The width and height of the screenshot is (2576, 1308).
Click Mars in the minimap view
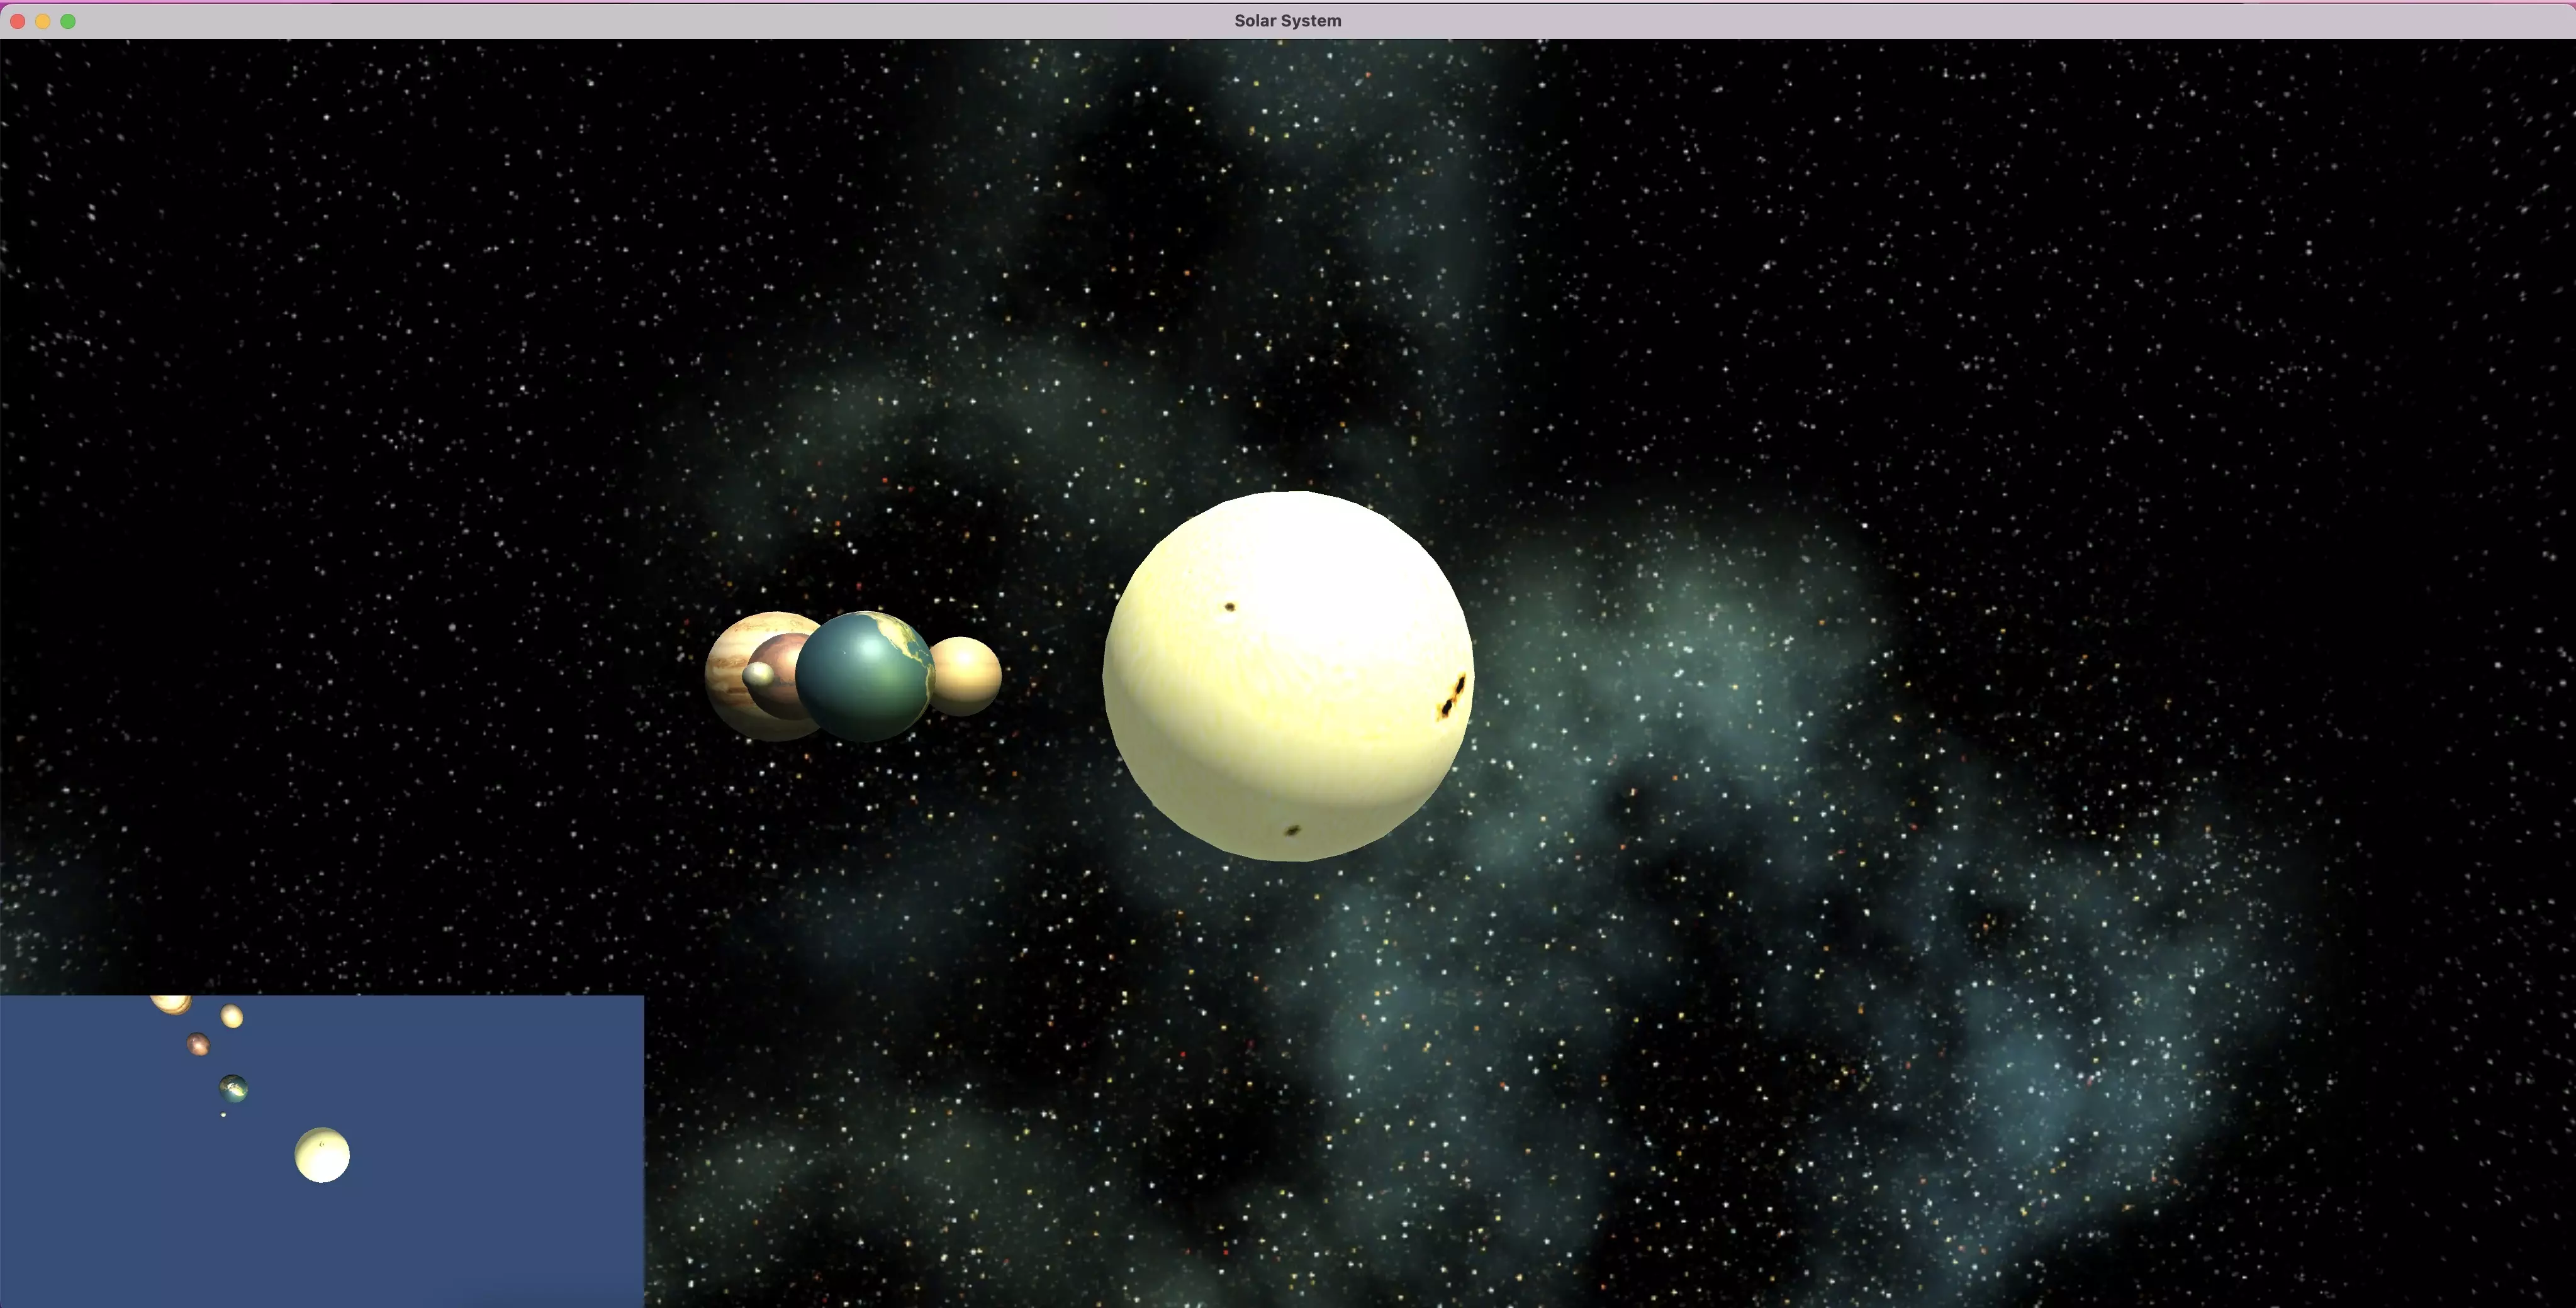pos(198,1045)
